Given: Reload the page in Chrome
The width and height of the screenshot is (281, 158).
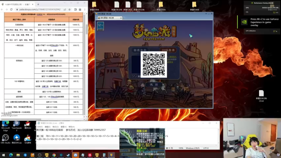Looking at the screenshot, I should pyautogui.click(x=11, y=9).
